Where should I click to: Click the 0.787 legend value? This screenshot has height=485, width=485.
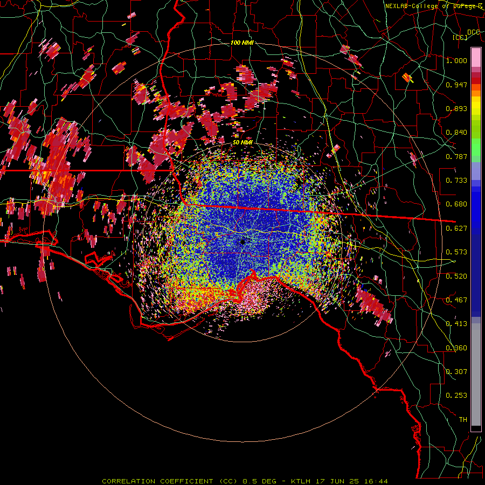pyautogui.click(x=456, y=156)
